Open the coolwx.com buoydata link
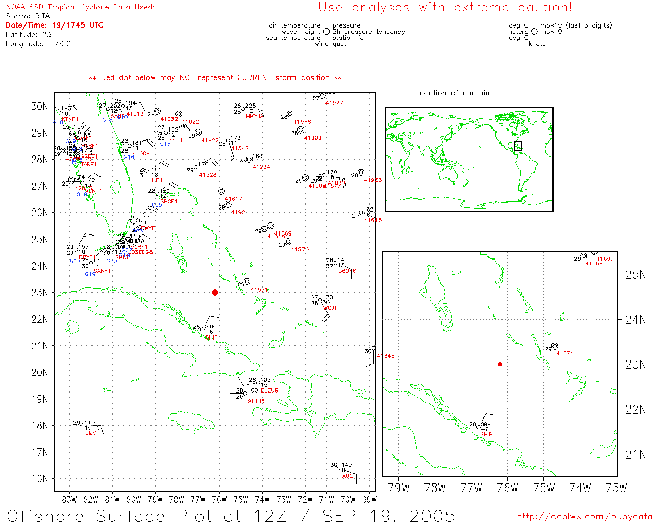Viewport: 653px width, 522px height. (x=585, y=516)
